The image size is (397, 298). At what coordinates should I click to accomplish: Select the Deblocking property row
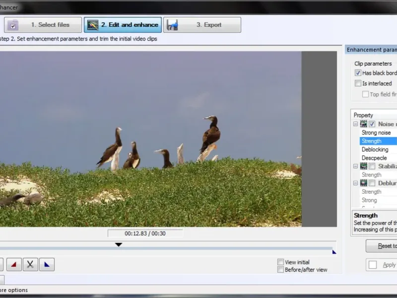coord(375,149)
